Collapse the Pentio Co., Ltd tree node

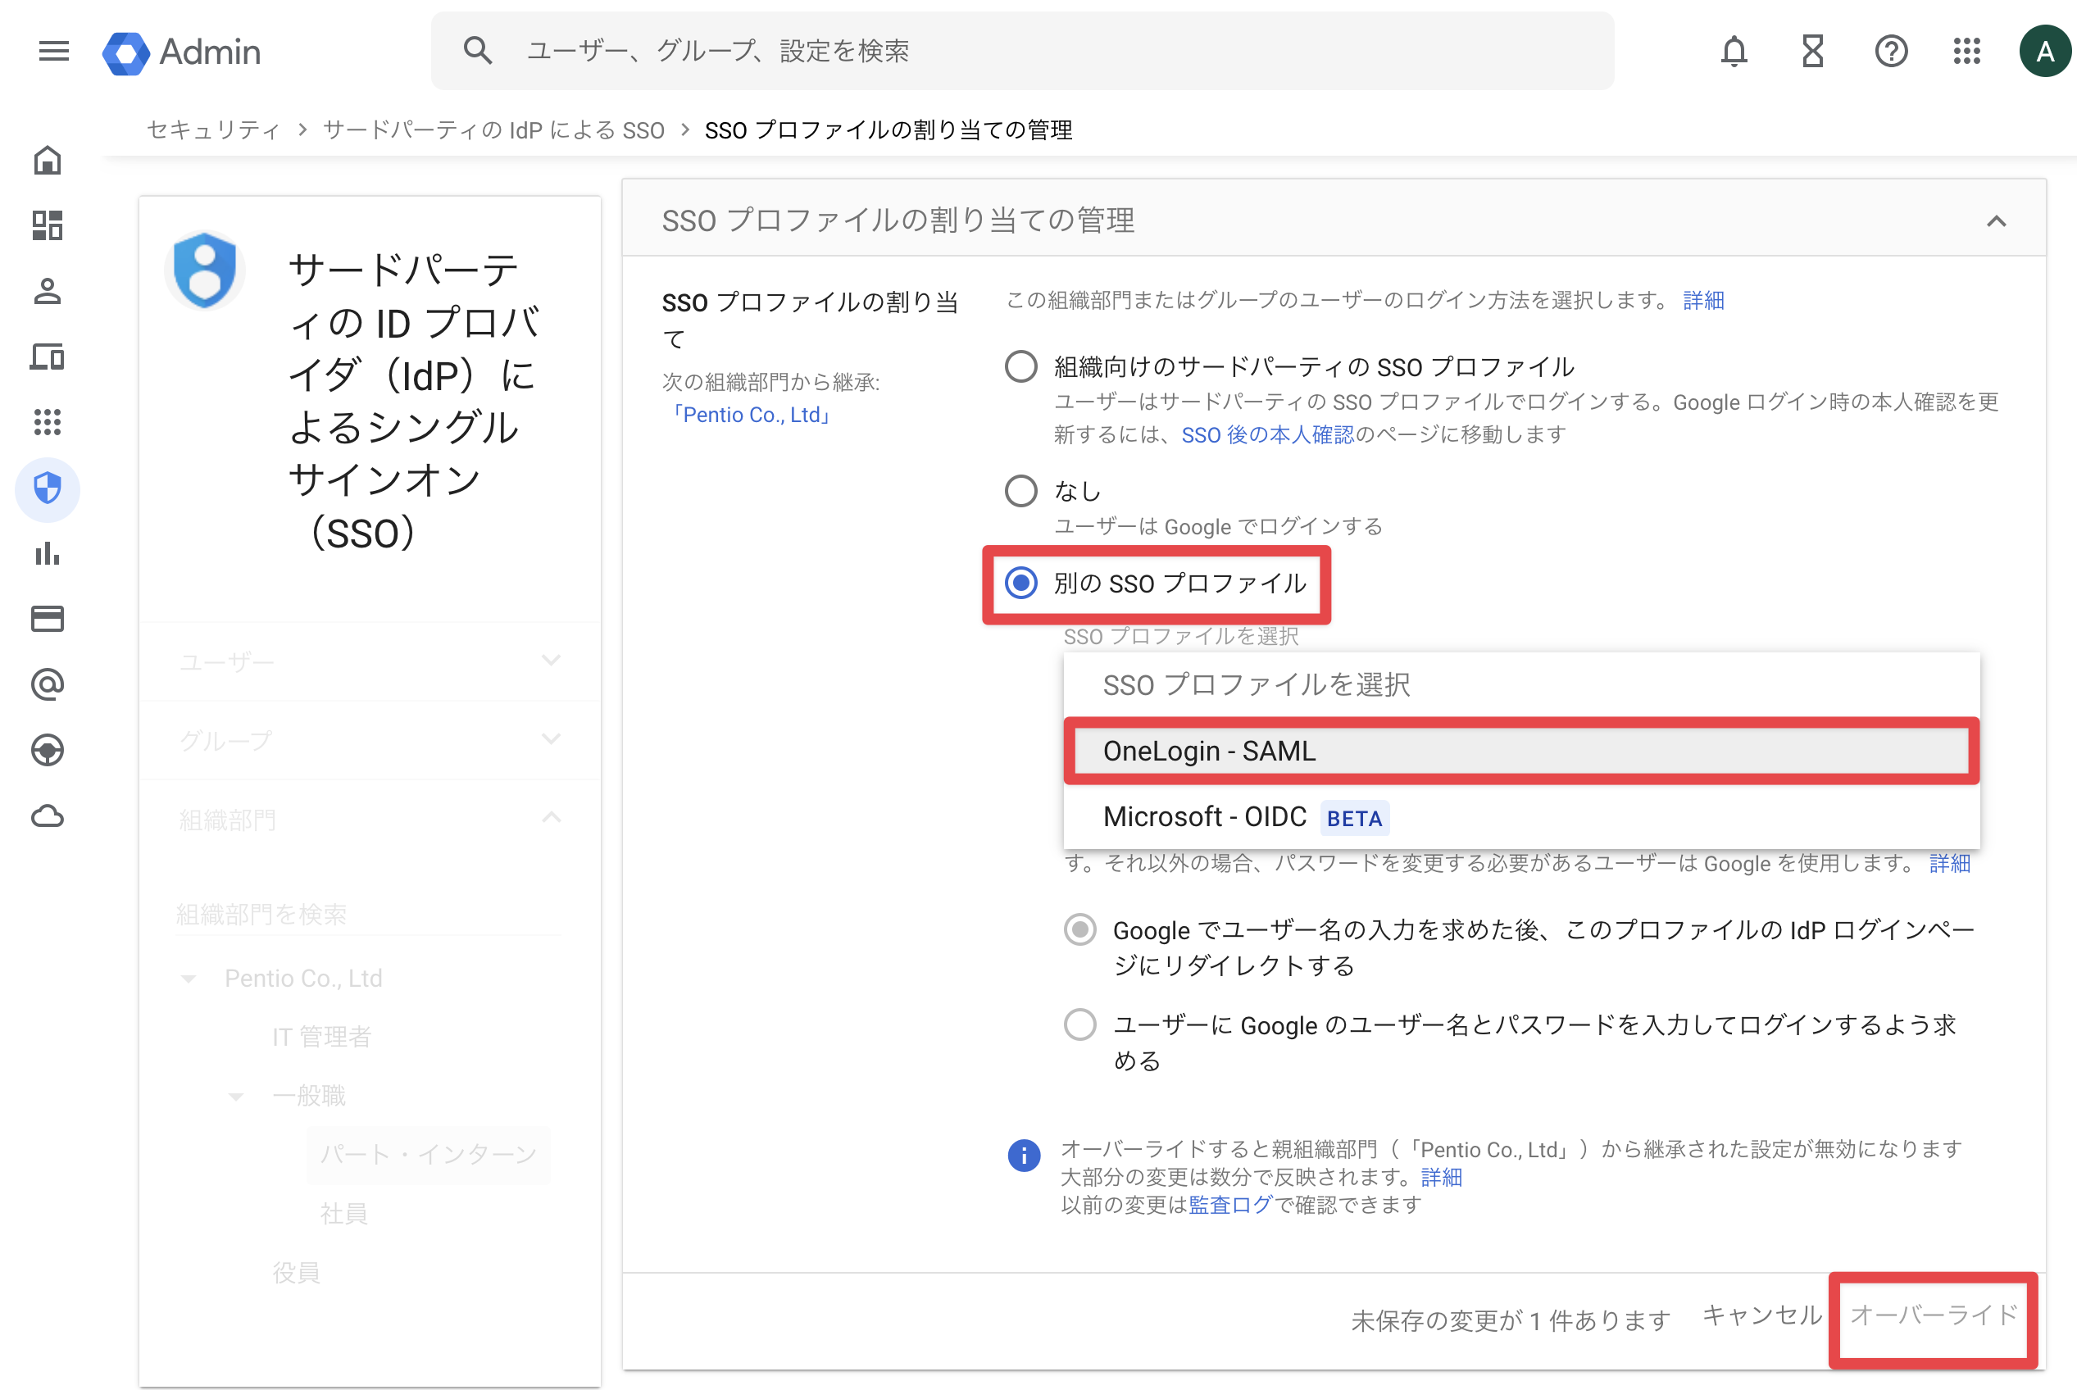tap(188, 979)
